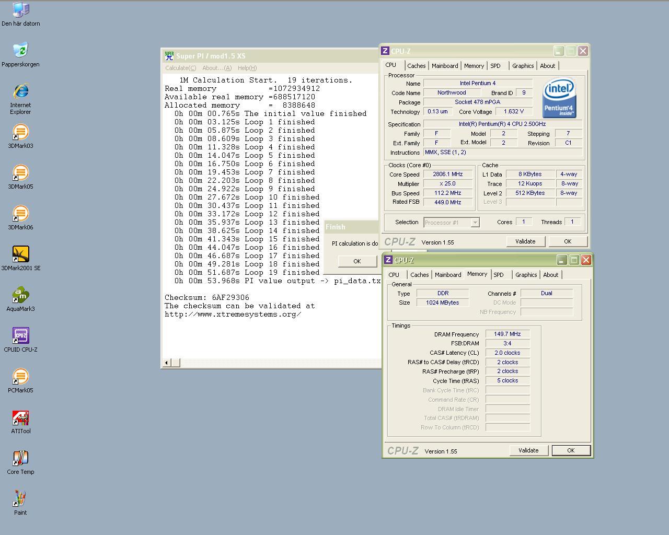Image resolution: width=669 pixels, height=535 pixels.
Task: Click the Instructions MMX, SSE field
Action: coord(502,153)
